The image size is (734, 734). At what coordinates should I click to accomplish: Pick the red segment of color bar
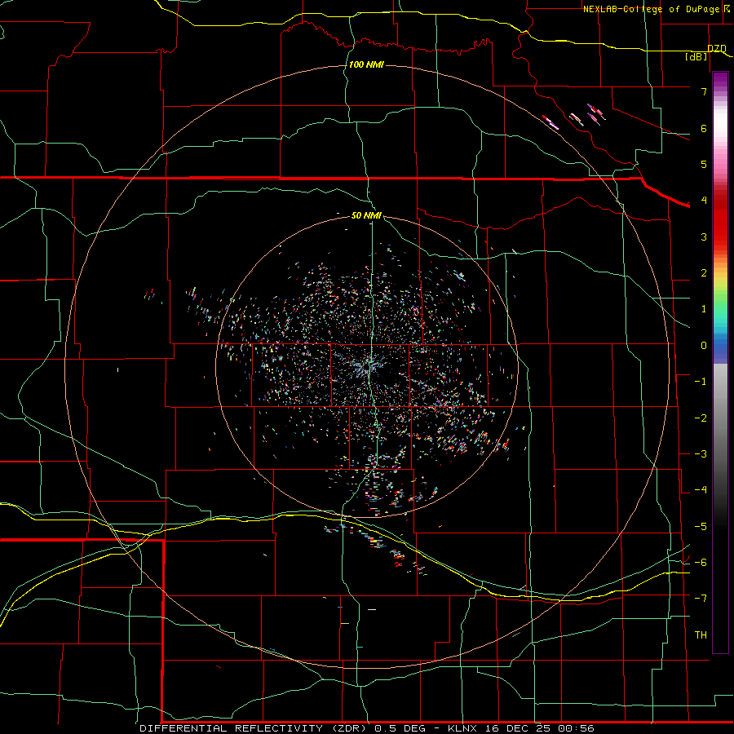click(x=720, y=220)
